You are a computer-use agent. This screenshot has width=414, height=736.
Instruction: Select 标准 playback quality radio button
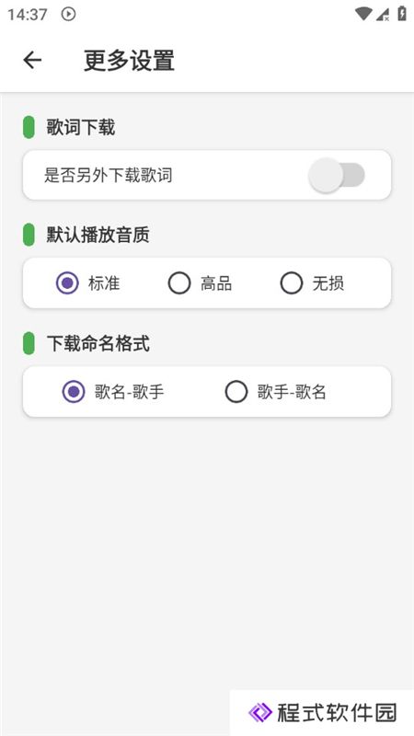(x=67, y=283)
